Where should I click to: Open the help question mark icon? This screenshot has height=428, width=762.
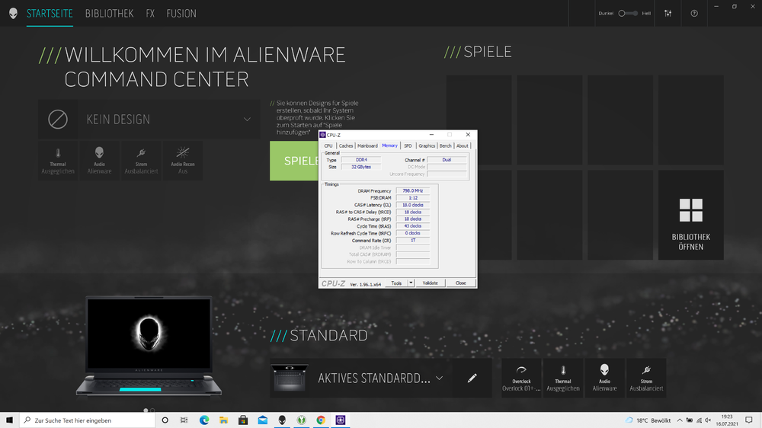[x=694, y=13]
